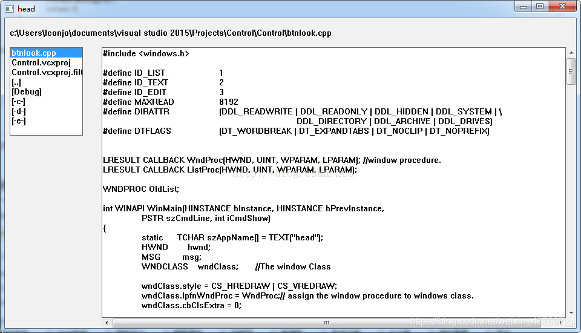The width and height of the screenshot is (581, 333).
Task: Click the 'wndClass.lpfnWndProc' line
Action: 307,295
